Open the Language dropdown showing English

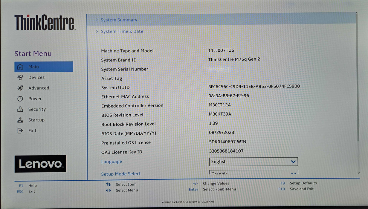254,162
